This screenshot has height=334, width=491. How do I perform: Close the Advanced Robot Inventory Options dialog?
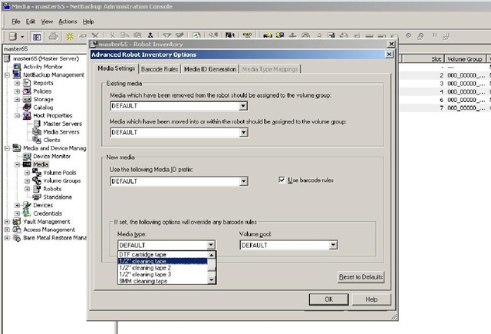[389, 55]
